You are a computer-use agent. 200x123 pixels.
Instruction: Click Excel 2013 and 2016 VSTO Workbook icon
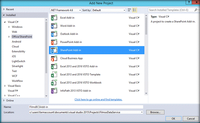[x=54, y=83]
